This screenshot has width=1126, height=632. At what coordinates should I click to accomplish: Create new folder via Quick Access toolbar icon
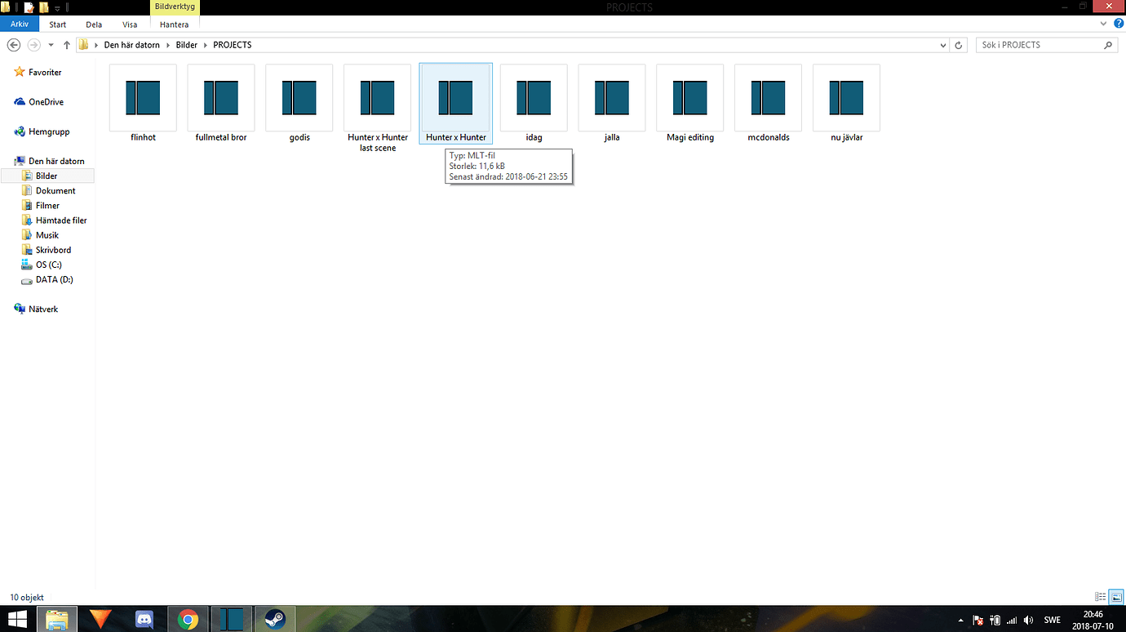click(x=43, y=7)
